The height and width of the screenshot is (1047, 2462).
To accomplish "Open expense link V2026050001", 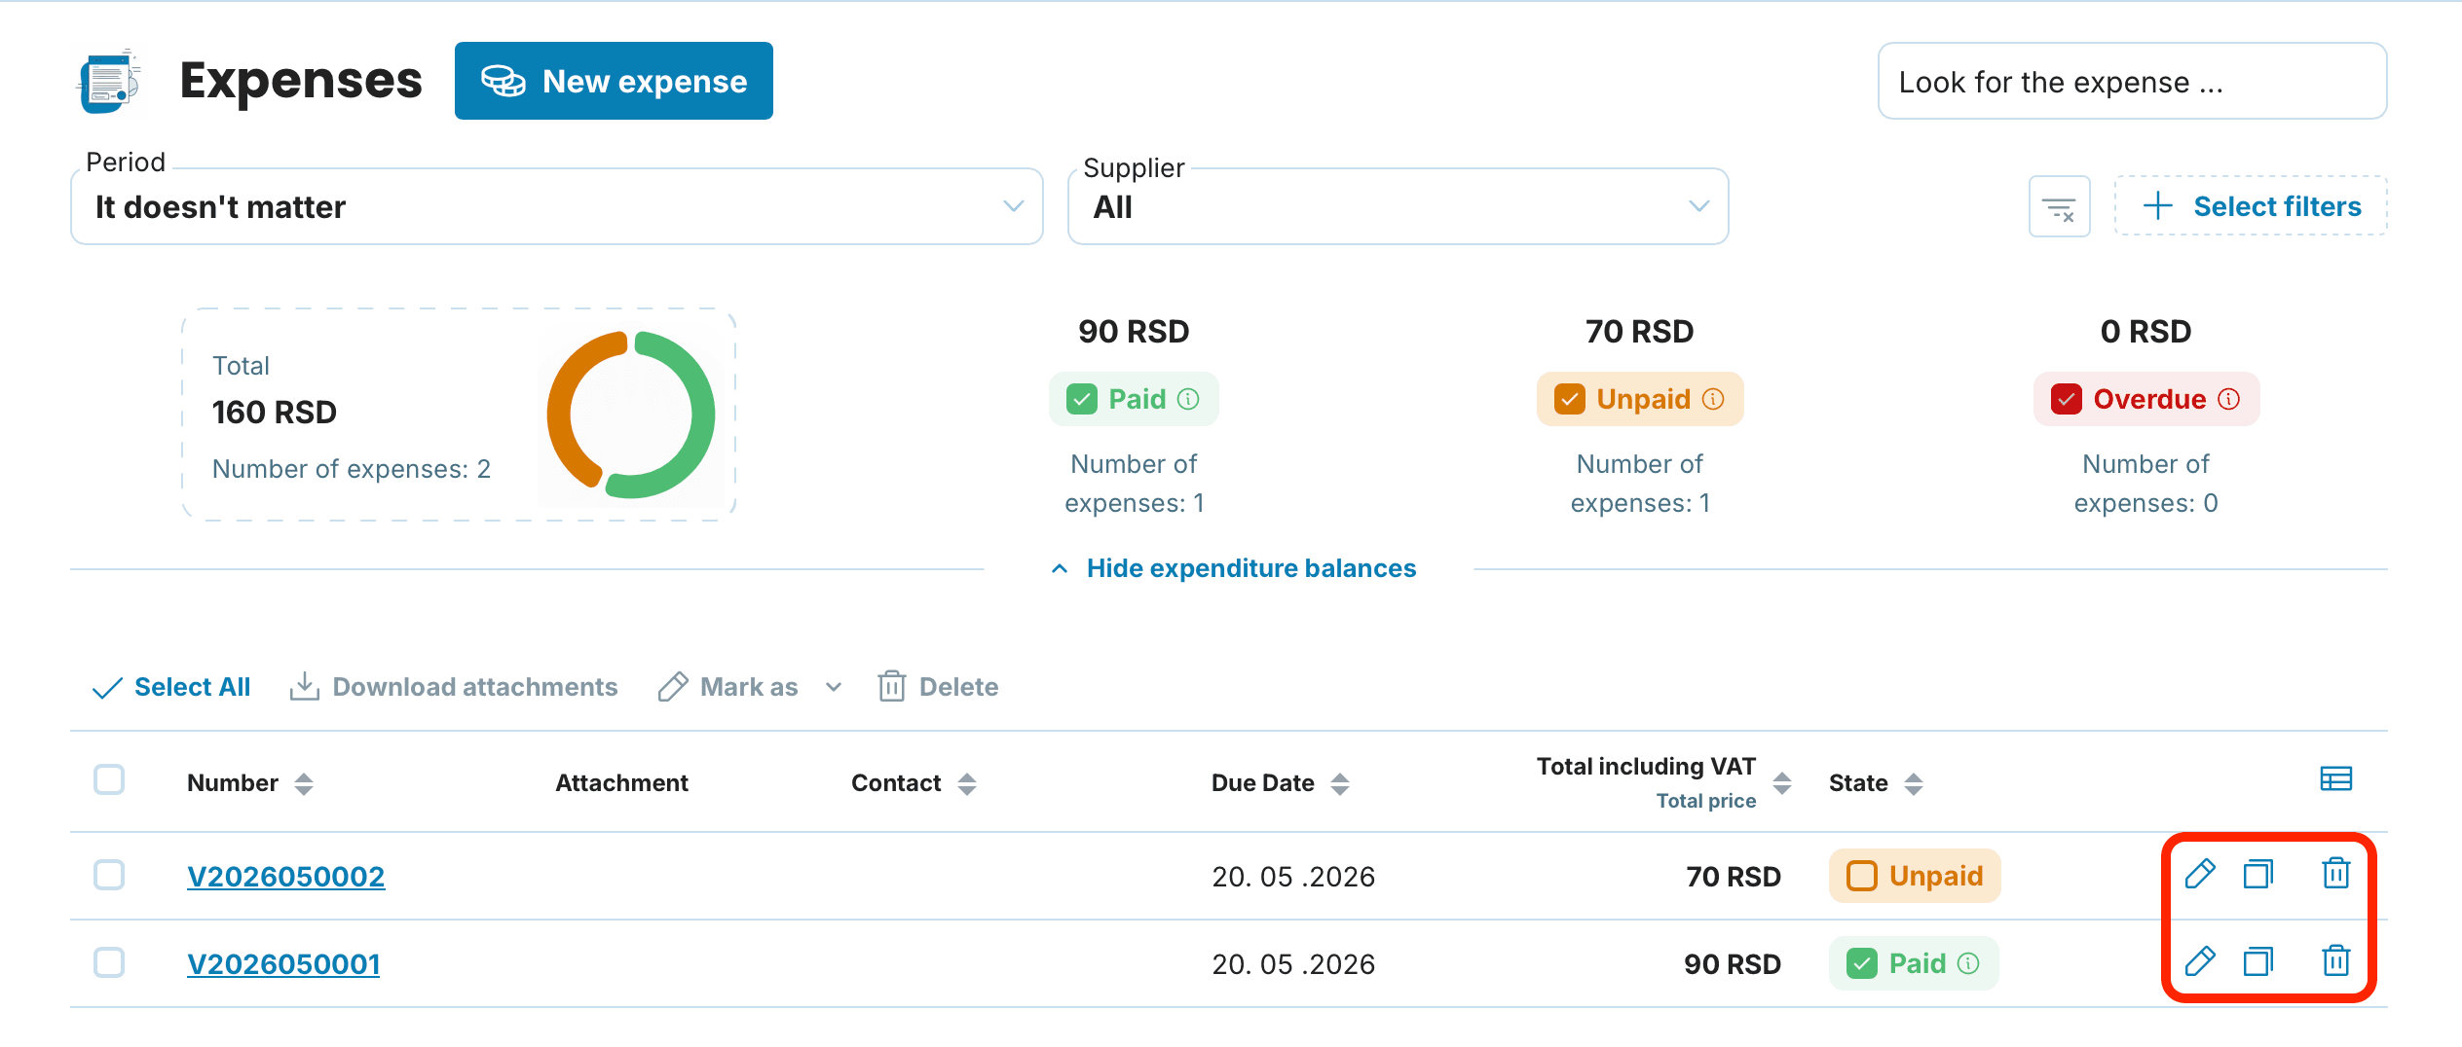I will (x=283, y=964).
